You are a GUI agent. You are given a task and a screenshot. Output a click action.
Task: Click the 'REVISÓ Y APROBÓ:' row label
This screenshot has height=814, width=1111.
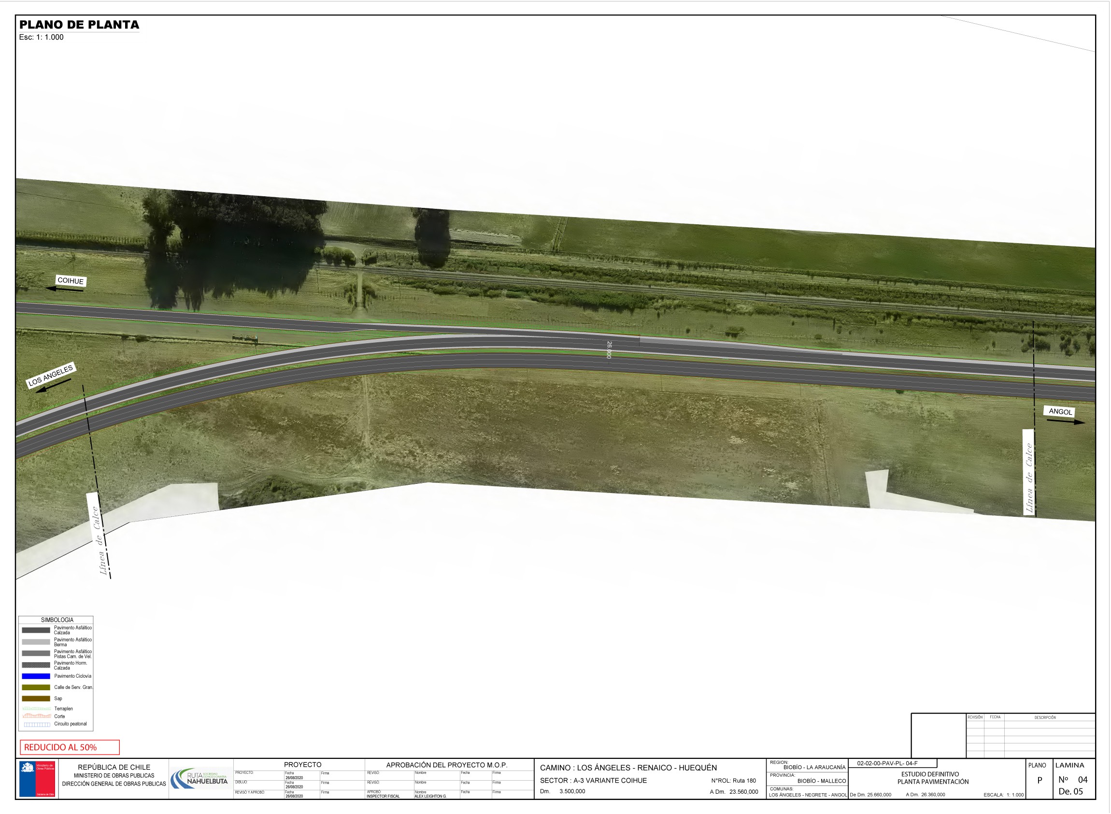tap(250, 793)
